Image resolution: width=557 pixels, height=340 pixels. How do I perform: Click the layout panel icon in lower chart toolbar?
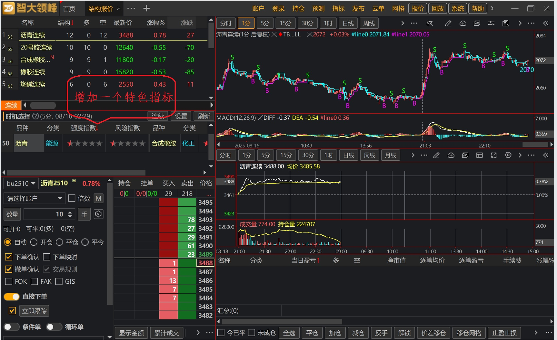point(480,155)
